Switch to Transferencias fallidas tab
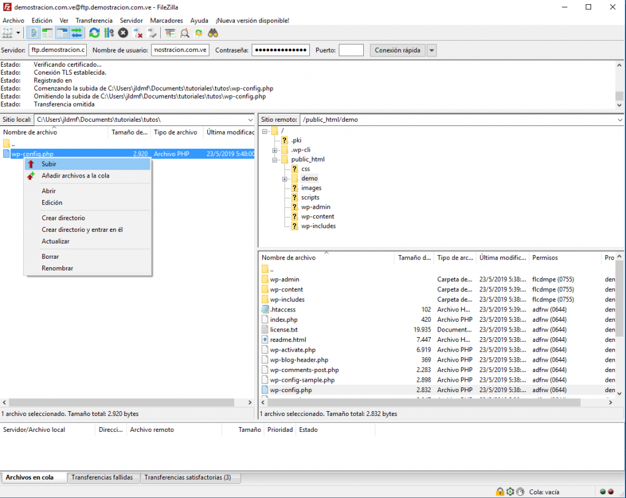 [x=102, y=477]
